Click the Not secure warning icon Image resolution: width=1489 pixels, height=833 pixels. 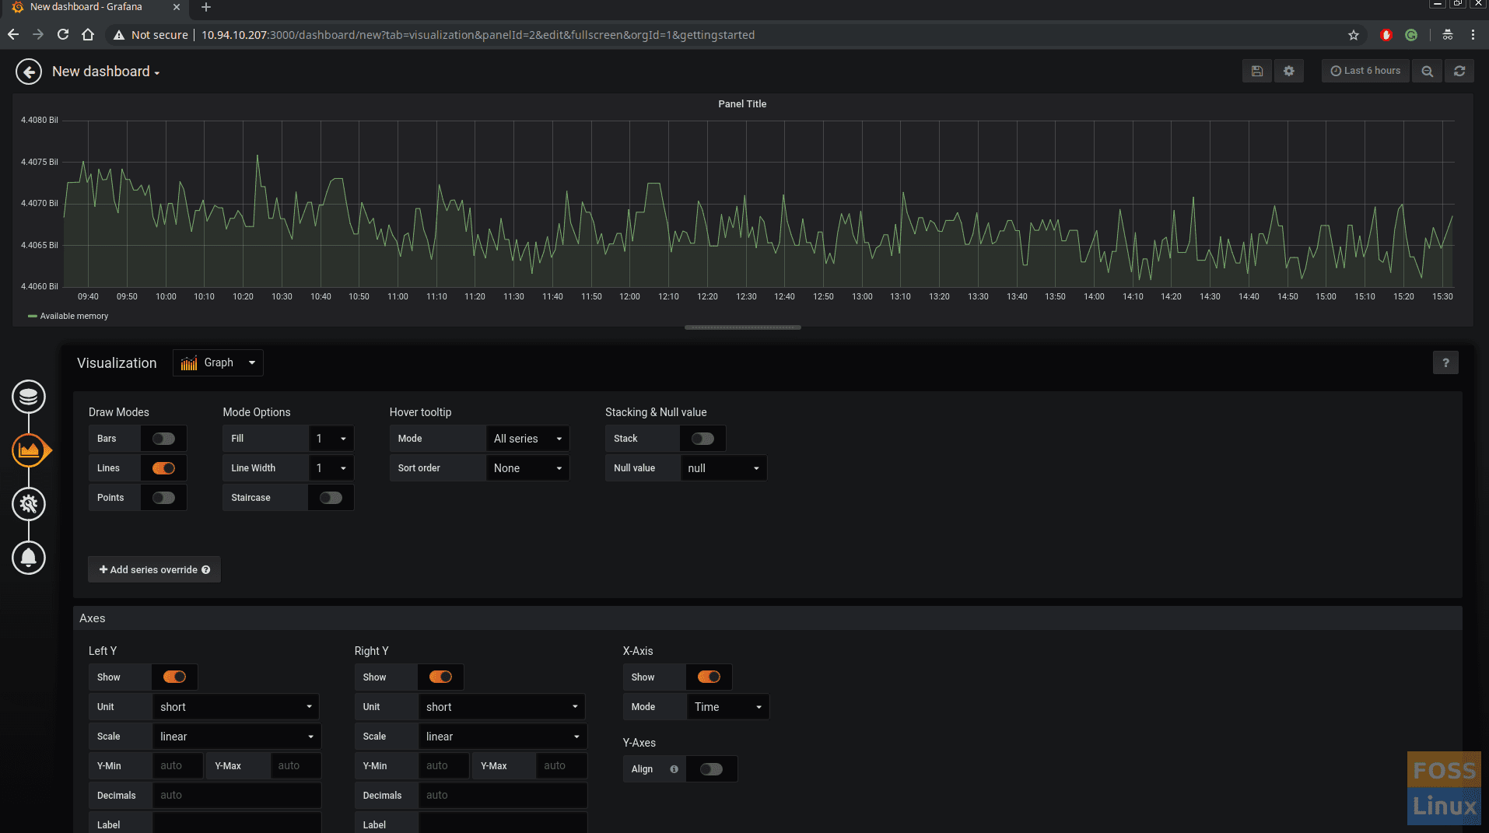click(119, 35)
